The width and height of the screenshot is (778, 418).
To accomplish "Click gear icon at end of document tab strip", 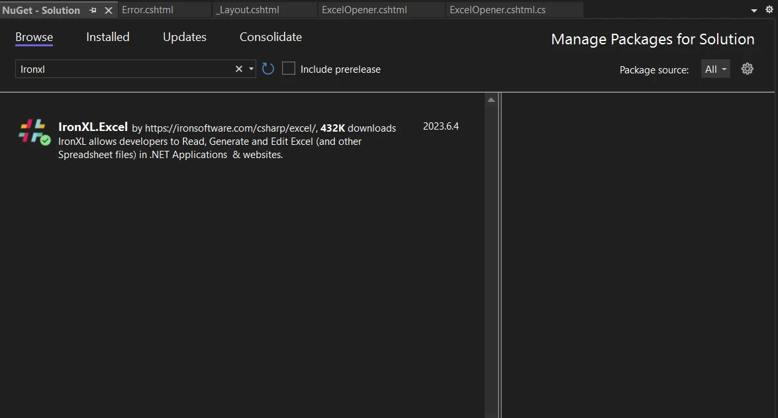I will (769, 10).
